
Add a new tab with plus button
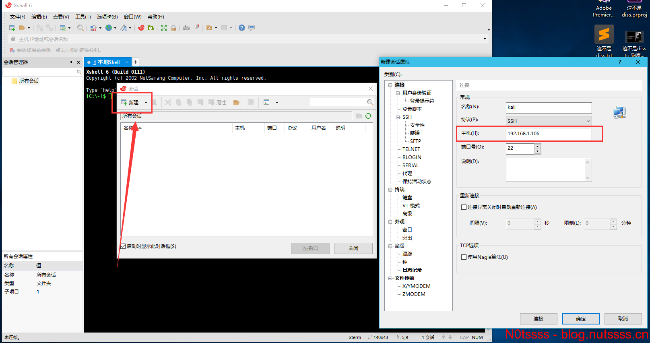136,62
